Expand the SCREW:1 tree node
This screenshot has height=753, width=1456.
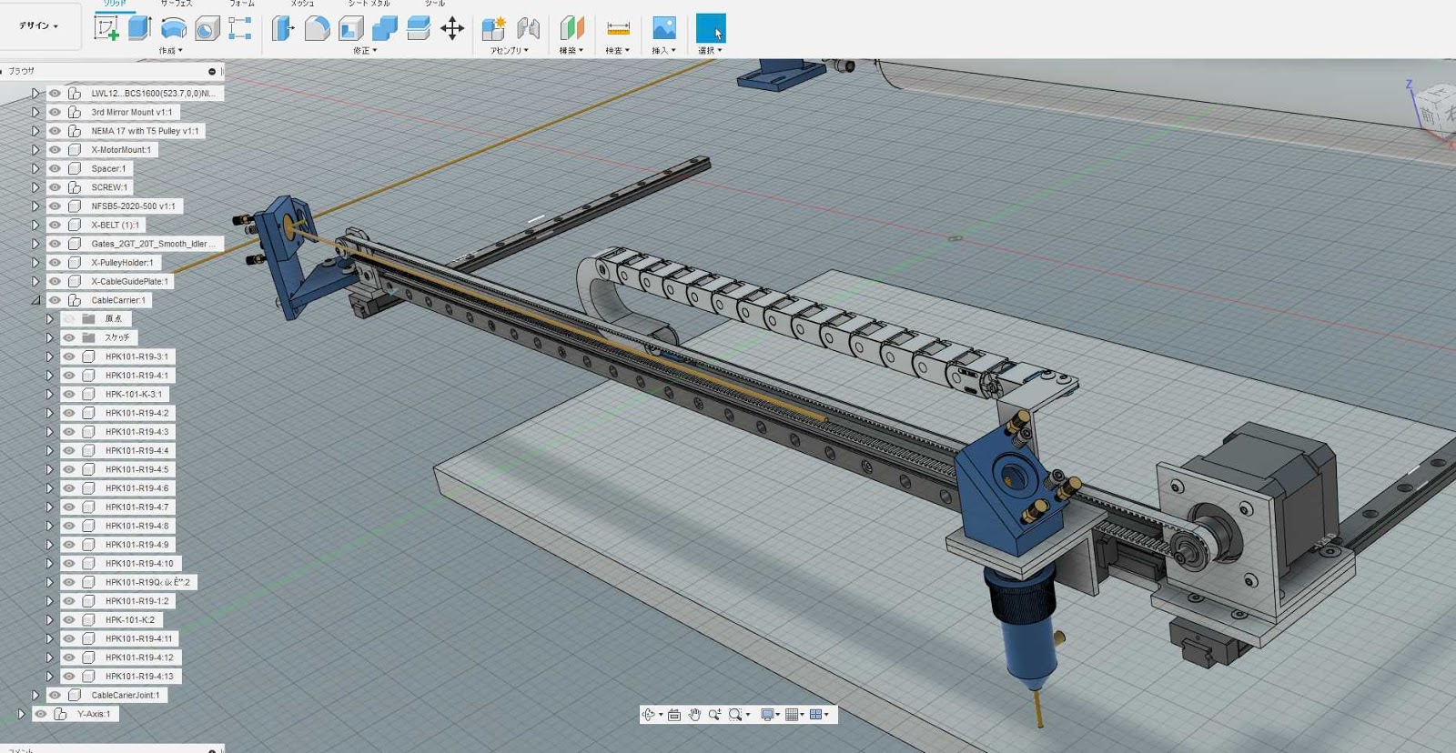point(35,187)
